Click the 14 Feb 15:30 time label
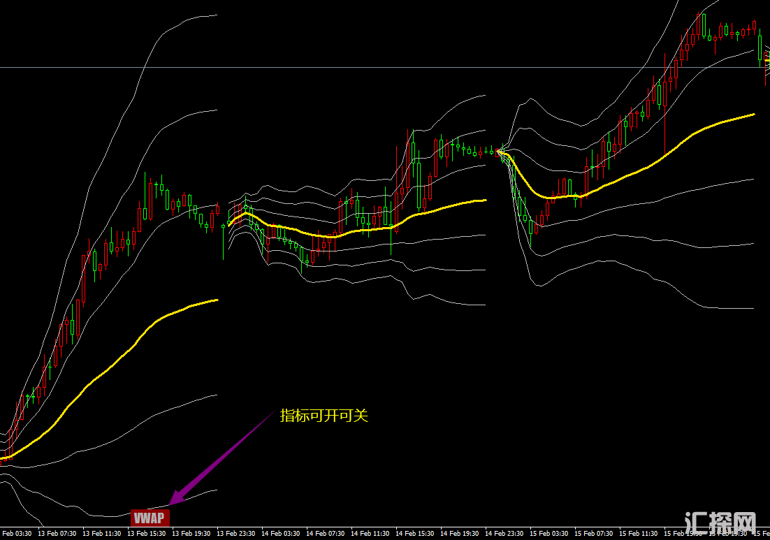 coord(415,534)
